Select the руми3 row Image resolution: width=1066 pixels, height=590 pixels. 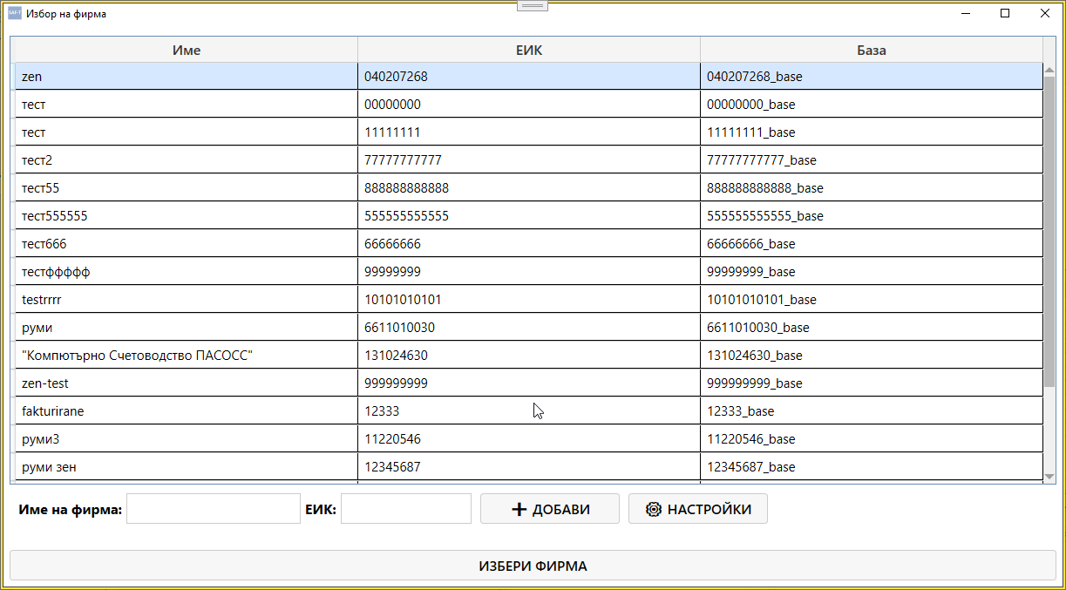tap(528, 439)
